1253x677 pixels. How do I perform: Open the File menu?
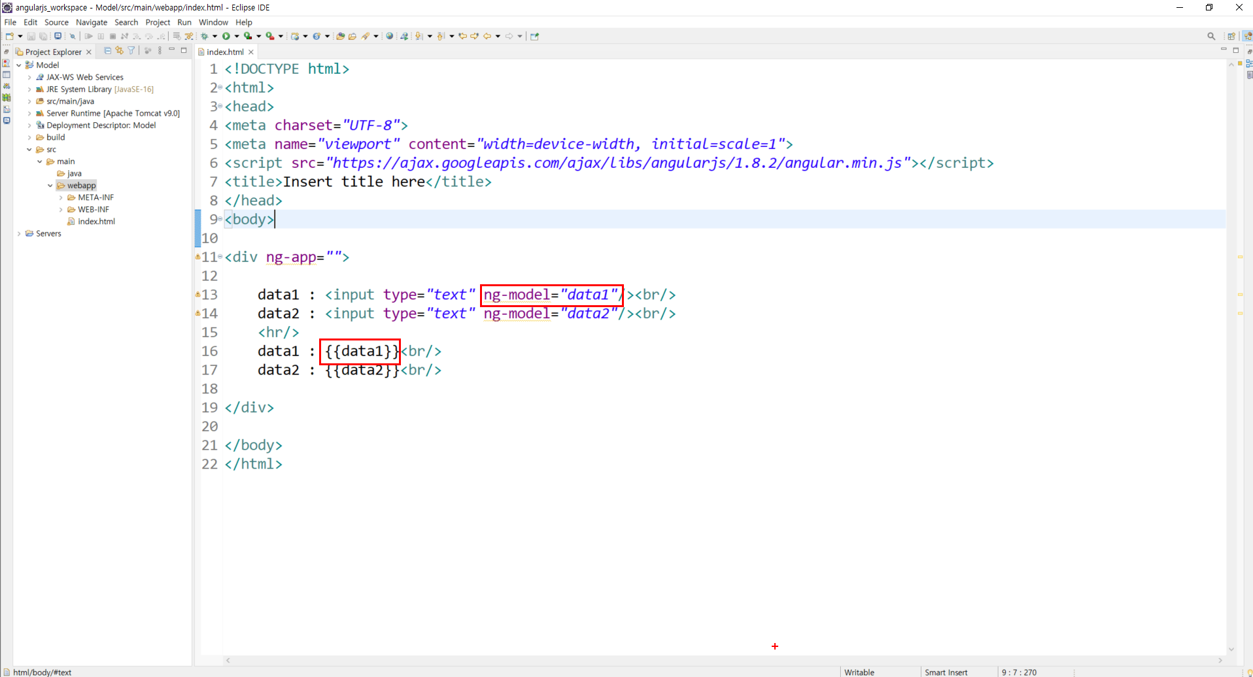click(10, 22)
